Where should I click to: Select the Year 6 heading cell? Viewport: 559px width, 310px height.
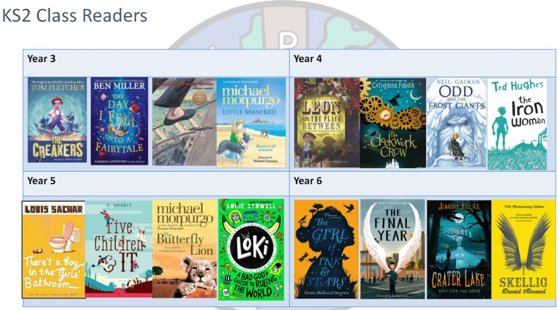(x=423, y=183)
